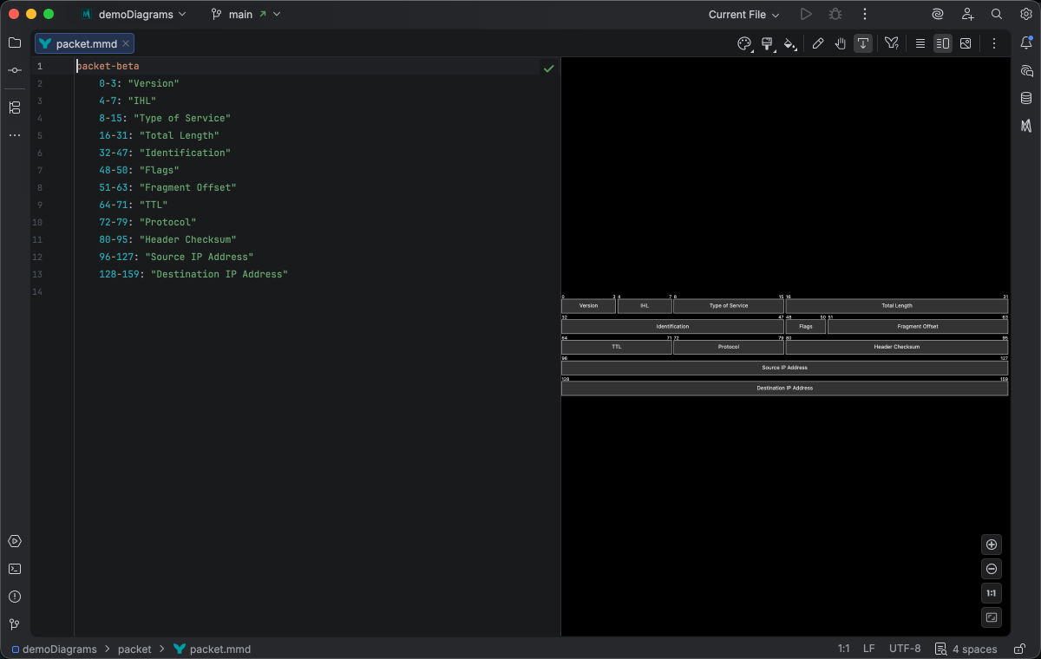Click the packet-beta keyword on line 1
1041x659 pixels.
tap(108, 66)
